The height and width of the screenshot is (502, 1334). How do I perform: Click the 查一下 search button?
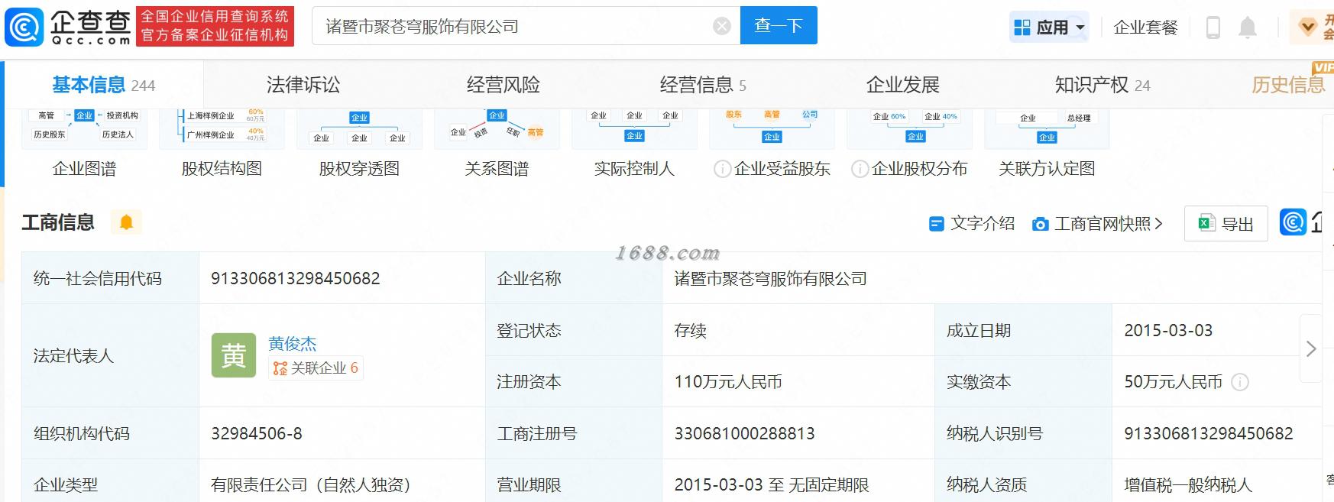click(x=779, y=25)
